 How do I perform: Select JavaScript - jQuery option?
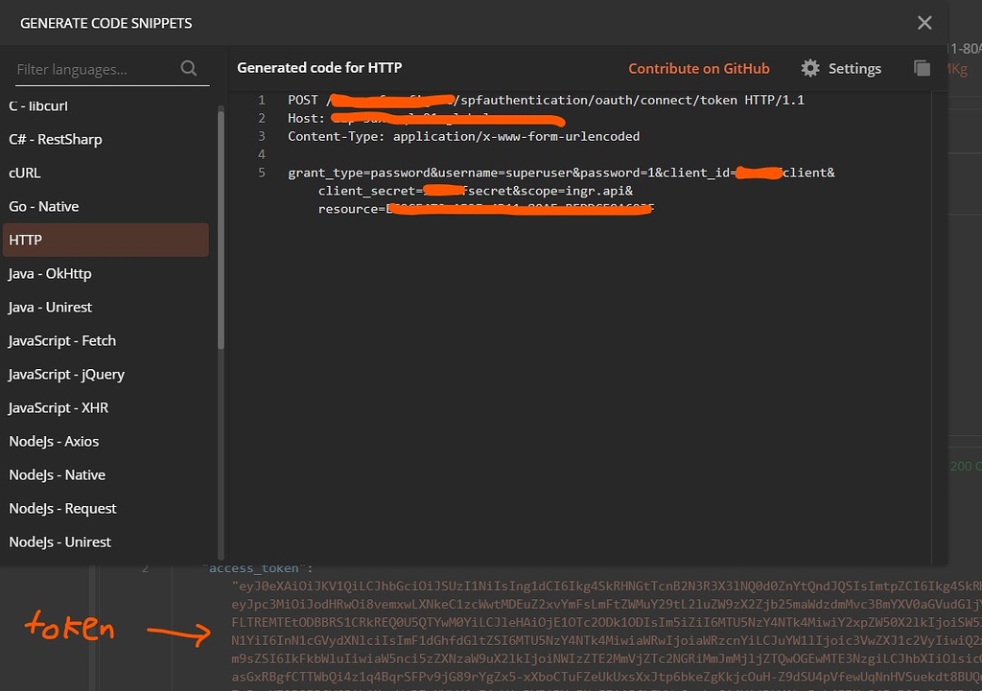coord(105,374)
